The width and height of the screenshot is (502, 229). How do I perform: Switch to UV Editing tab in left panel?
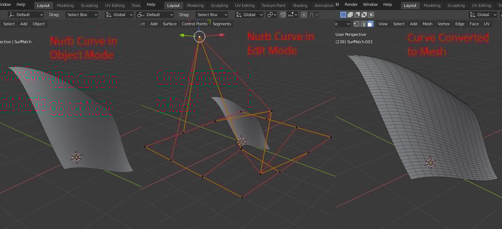click(x=114, y=5)
